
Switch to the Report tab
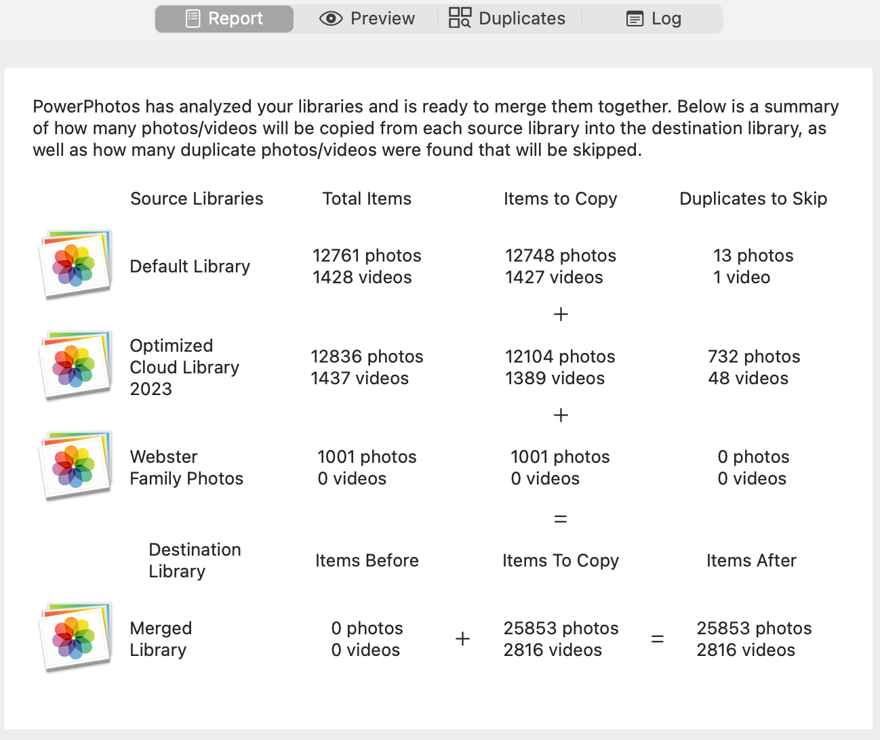(224, 19)
